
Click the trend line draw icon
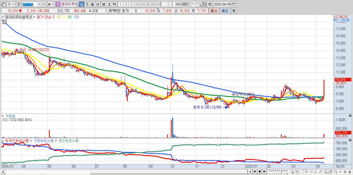click(x=311, y=172)
